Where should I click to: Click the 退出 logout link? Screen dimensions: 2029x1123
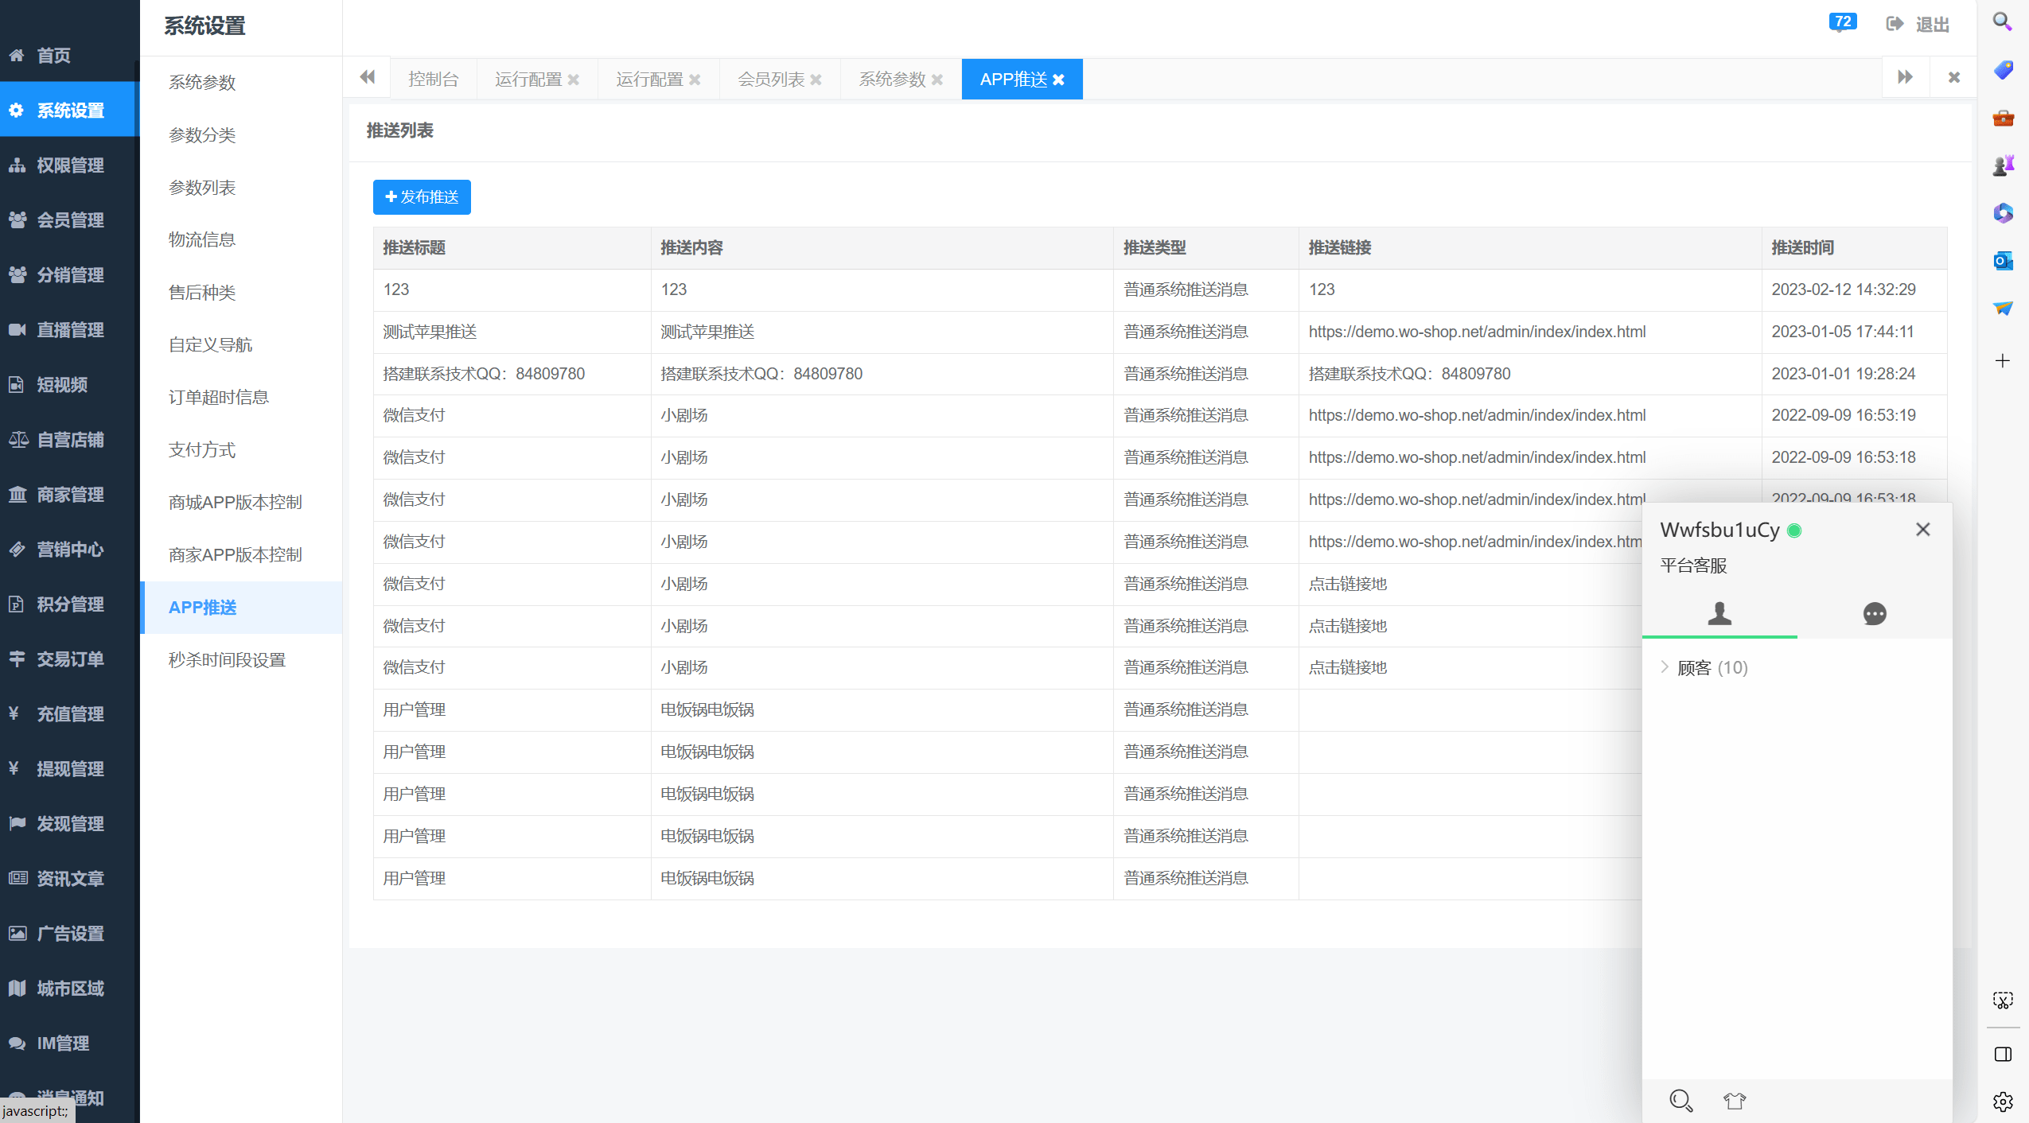coord(1918,25)
